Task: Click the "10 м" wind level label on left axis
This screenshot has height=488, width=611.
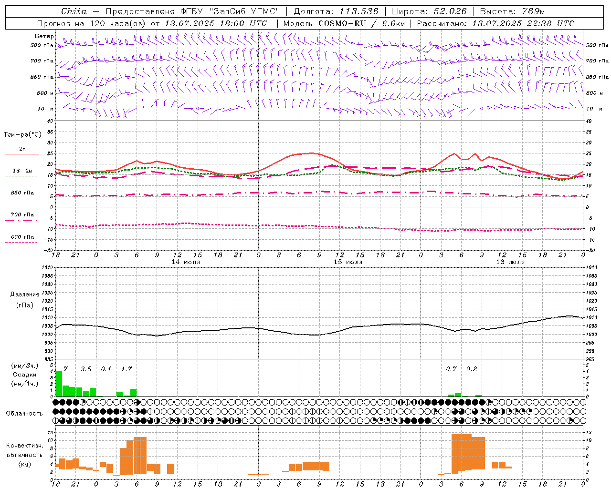Action: (46, 109)
